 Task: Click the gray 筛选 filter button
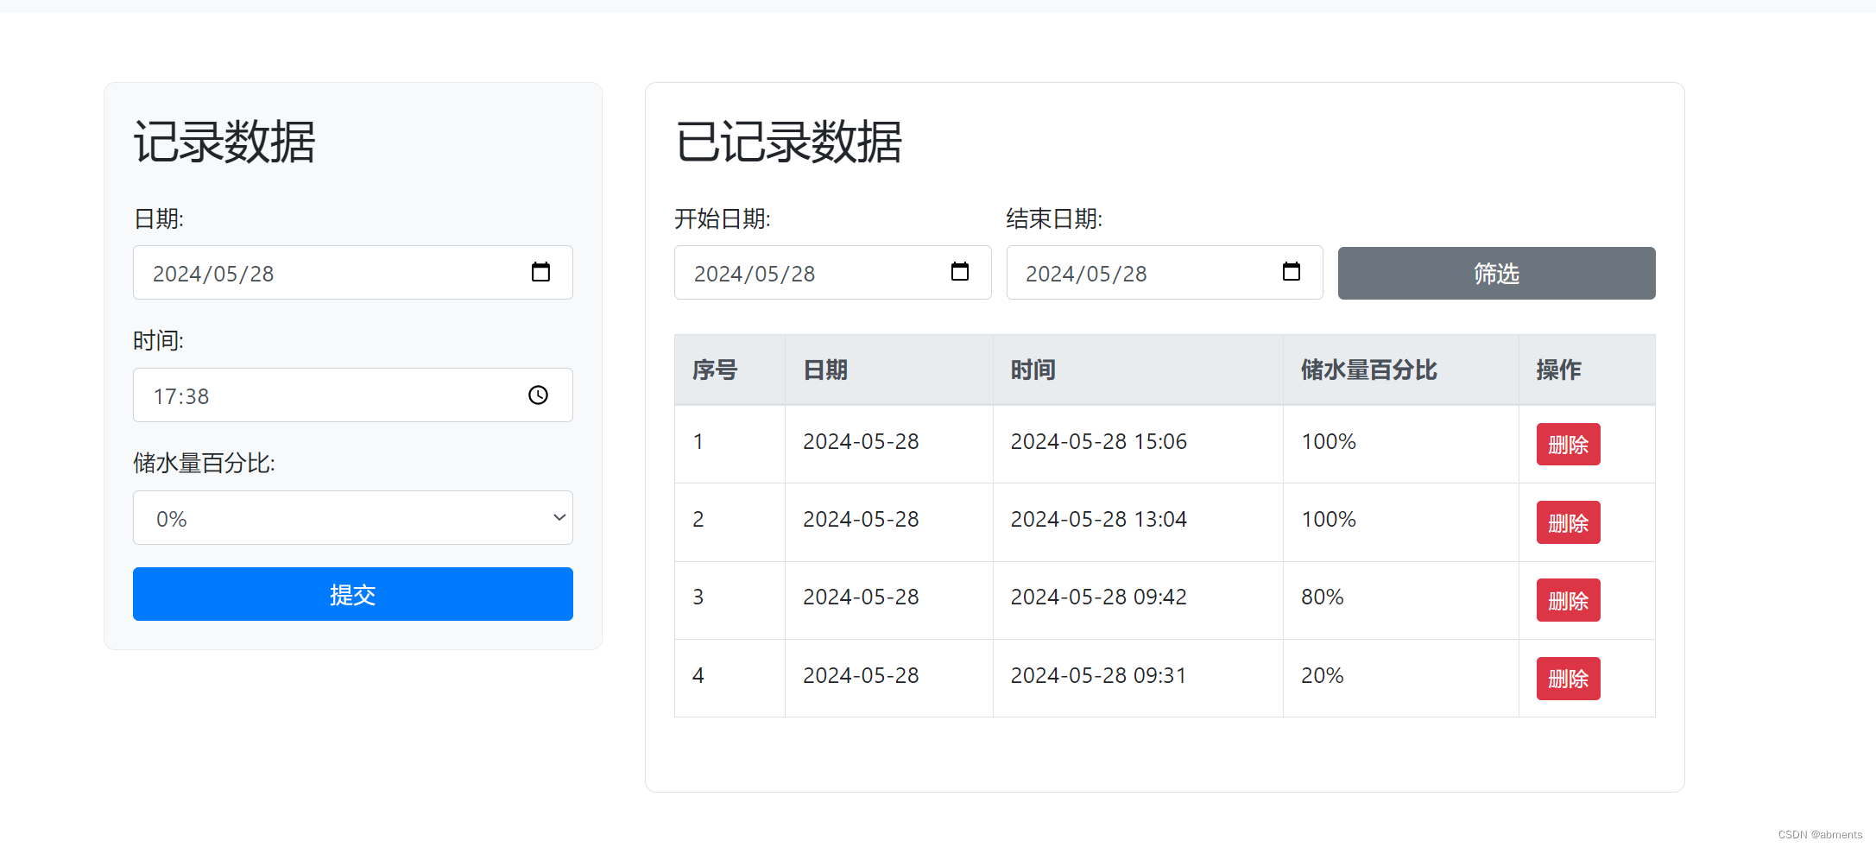coord(1496,273)
